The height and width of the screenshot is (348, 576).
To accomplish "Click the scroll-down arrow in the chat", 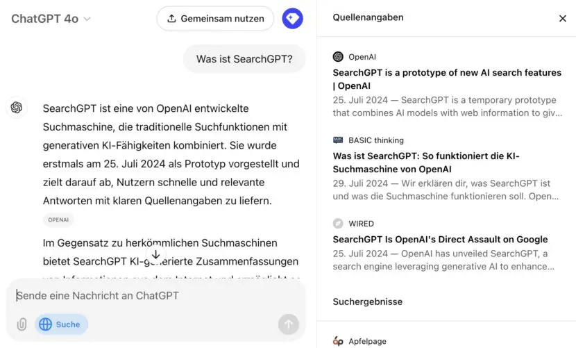I will pyautogui.click(x=156, y=255).
